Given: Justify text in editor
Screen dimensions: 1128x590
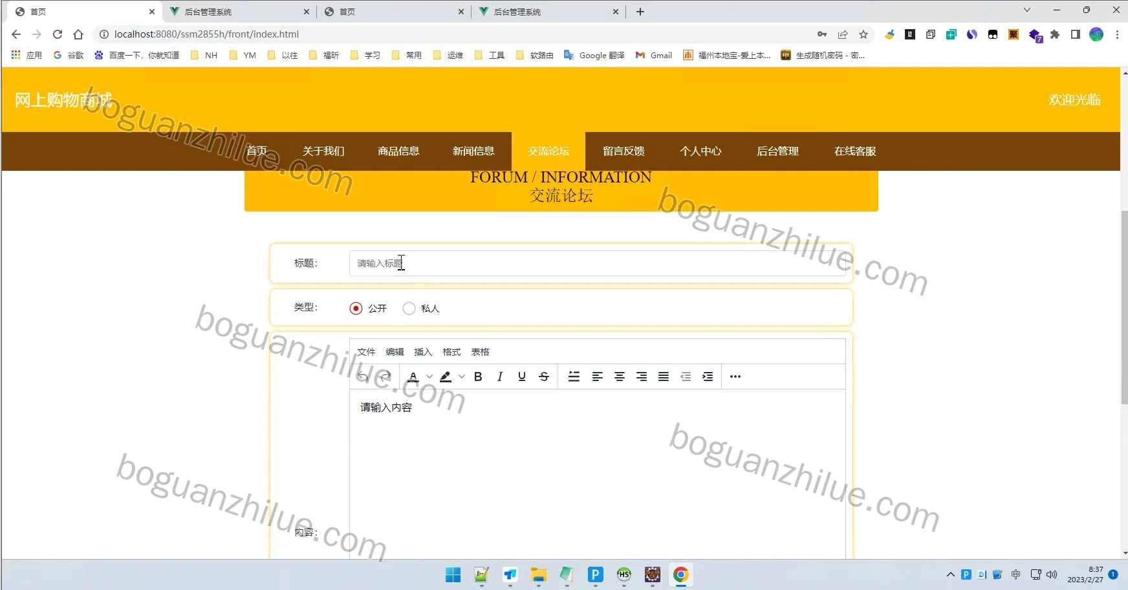Looking at the screenshot, I should click(x=664, y=377).
